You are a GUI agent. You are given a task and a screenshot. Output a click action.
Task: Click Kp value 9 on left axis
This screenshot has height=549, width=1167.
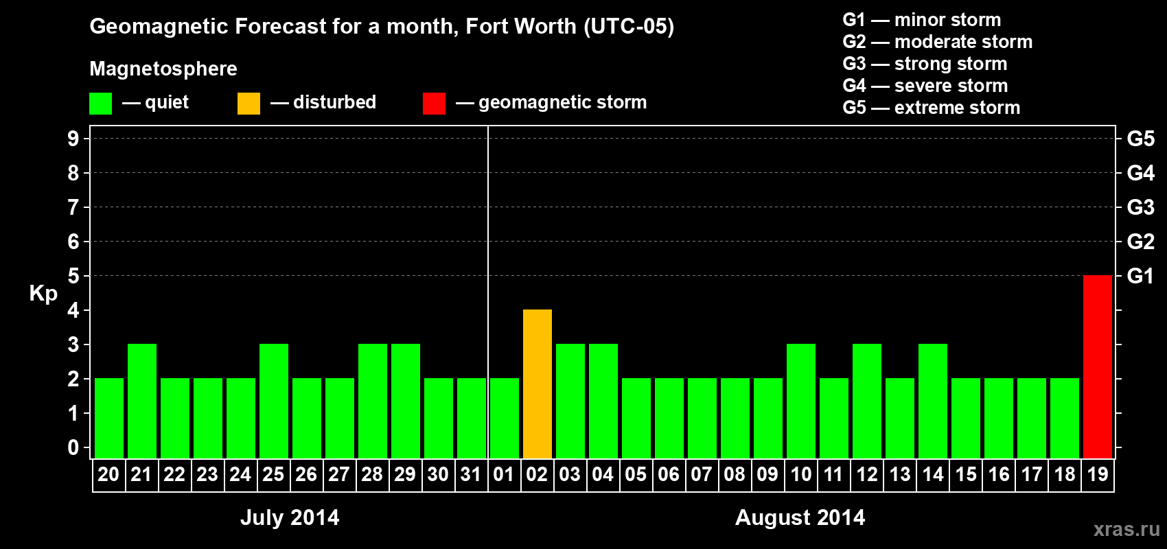(x=73, y=139)
